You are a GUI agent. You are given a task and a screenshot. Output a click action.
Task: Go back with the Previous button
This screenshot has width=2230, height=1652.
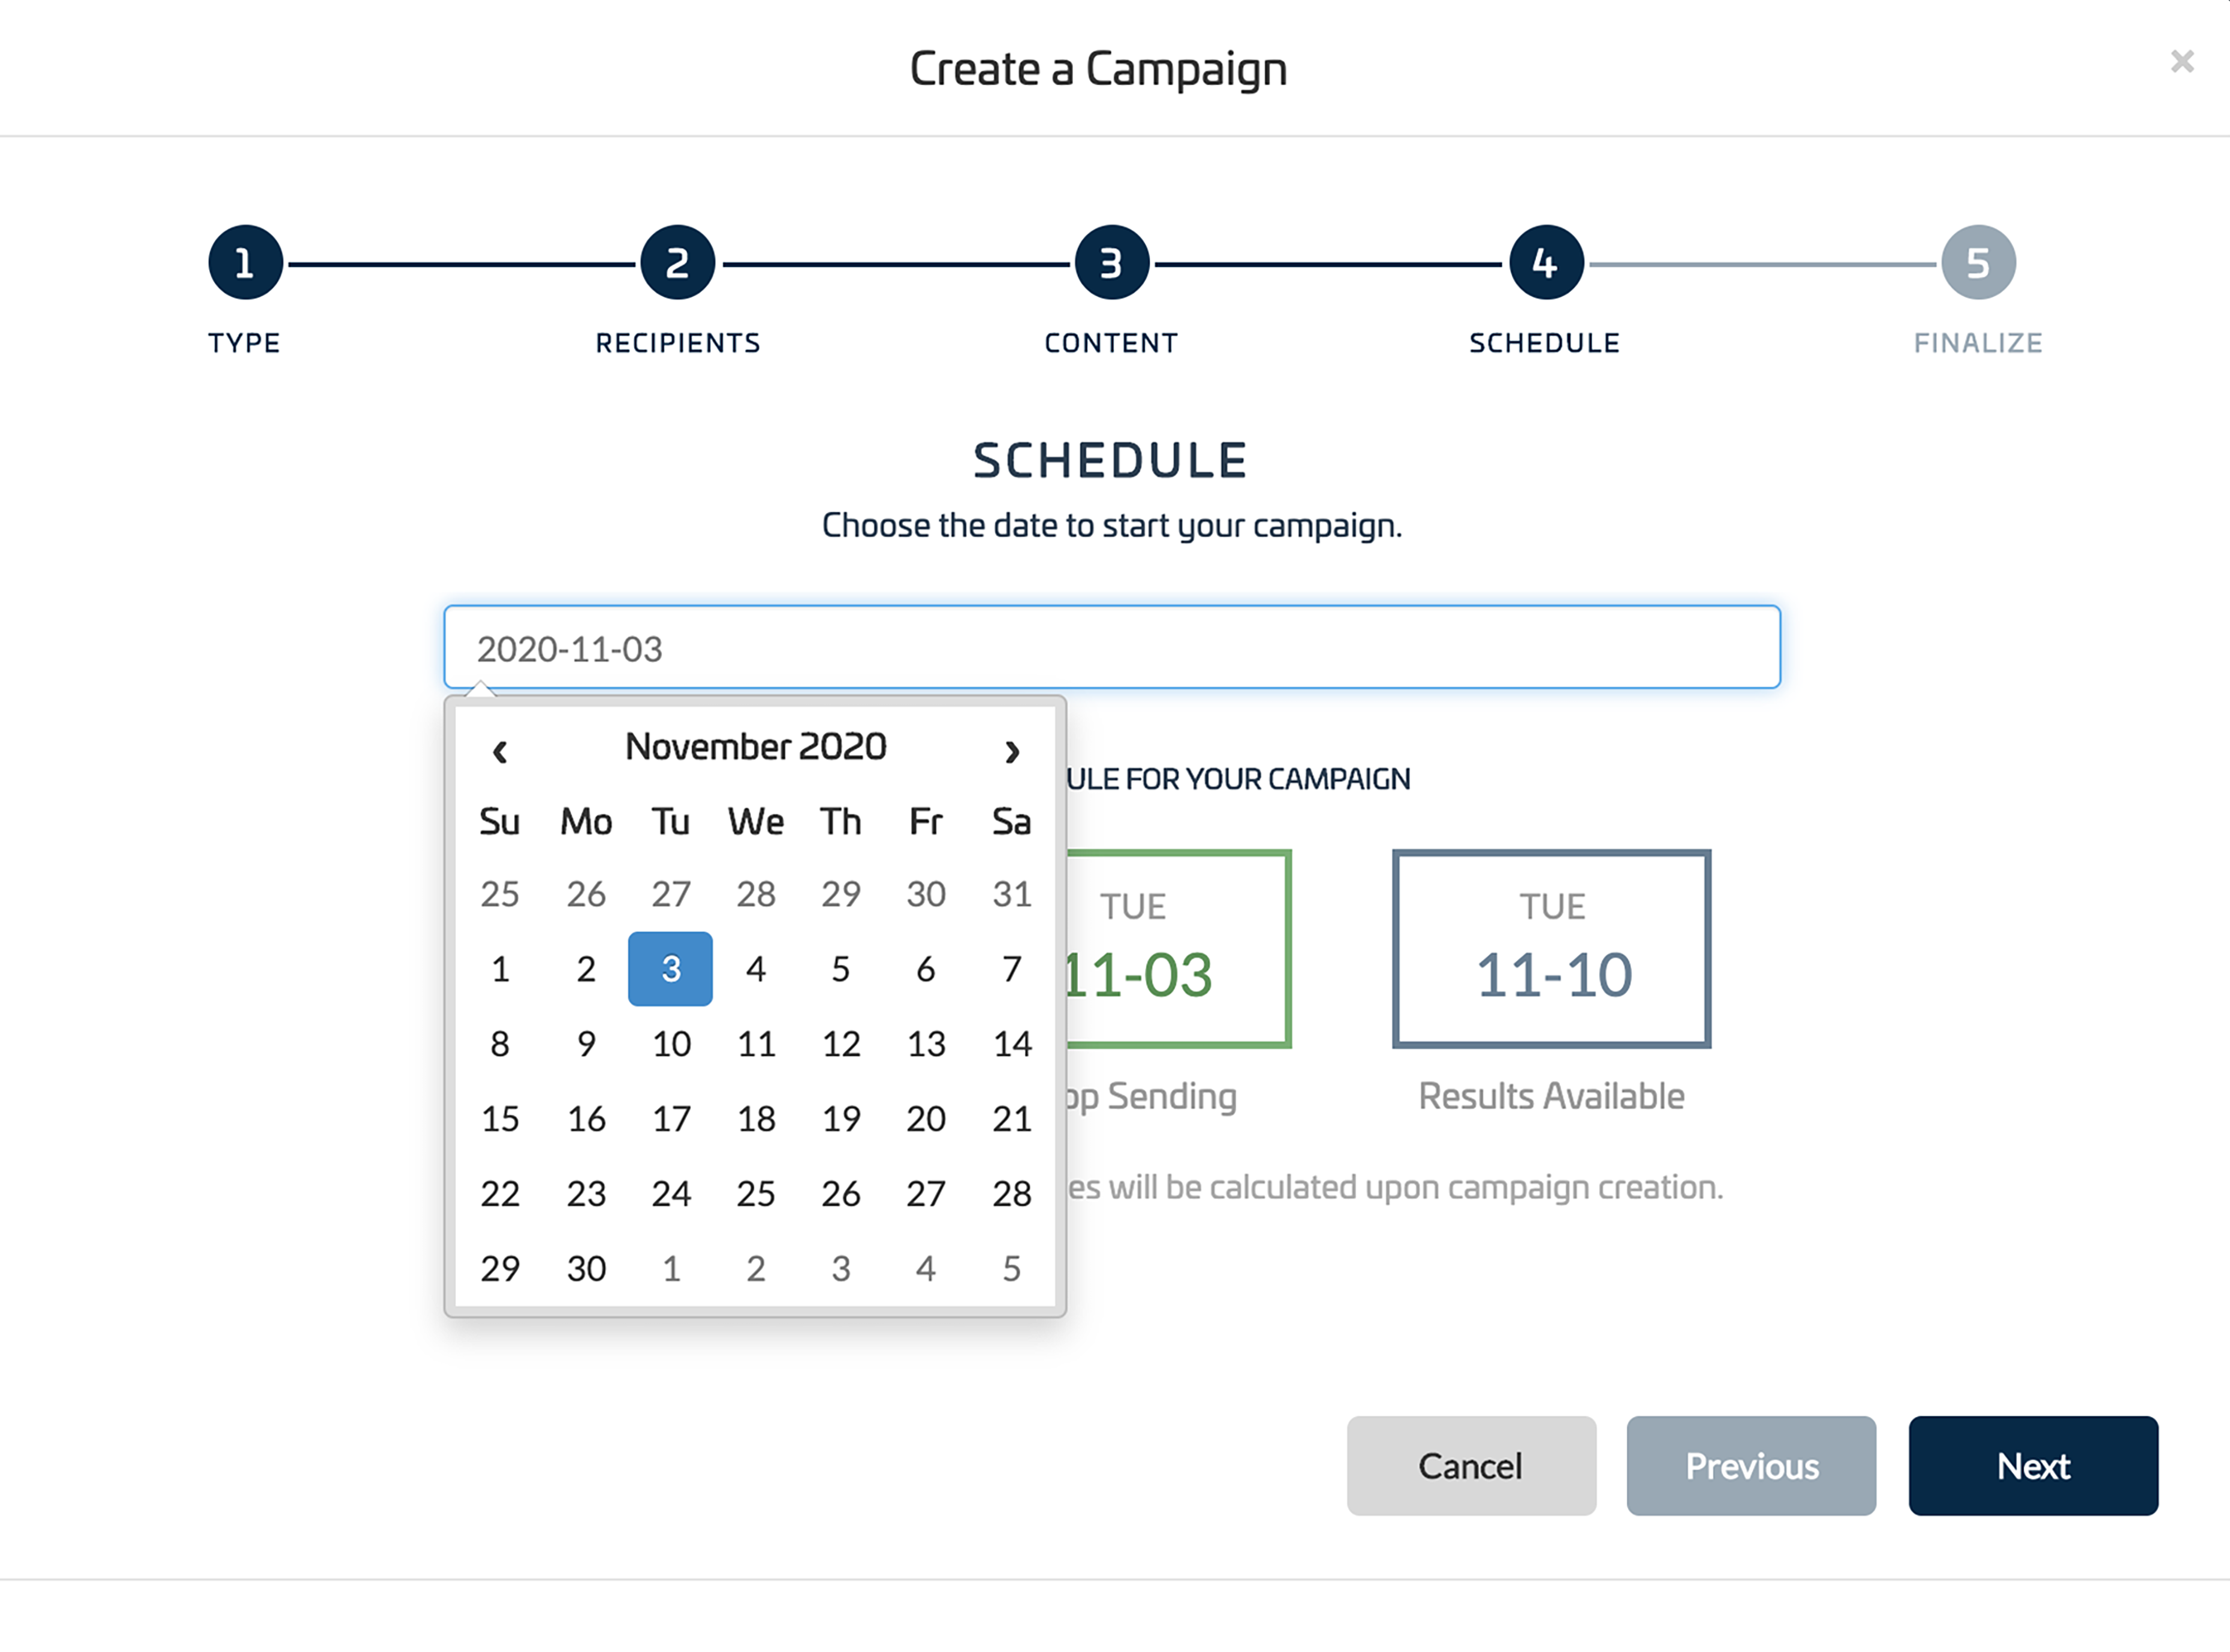1751,1465
